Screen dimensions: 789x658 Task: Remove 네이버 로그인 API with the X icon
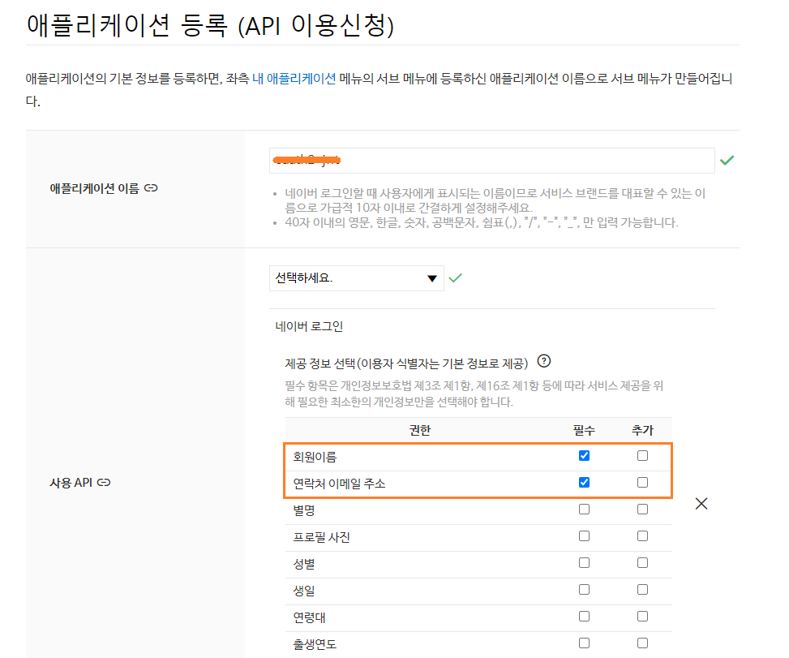click(x=701, y=504)
